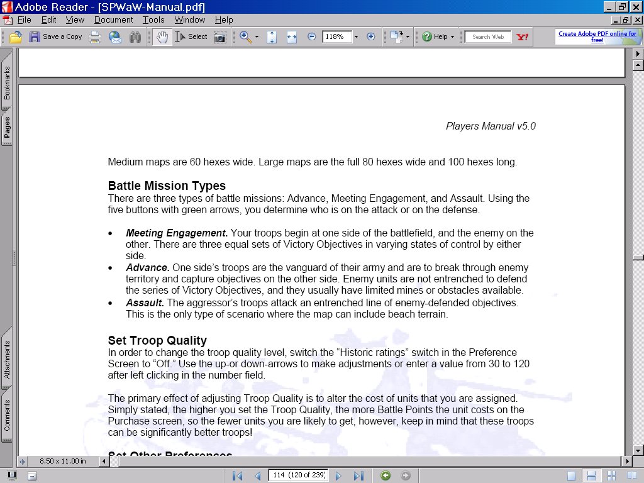The height and width of the screenshot is (483, 644).
Task: Open the Edit menu
Action: pos(48,19)
